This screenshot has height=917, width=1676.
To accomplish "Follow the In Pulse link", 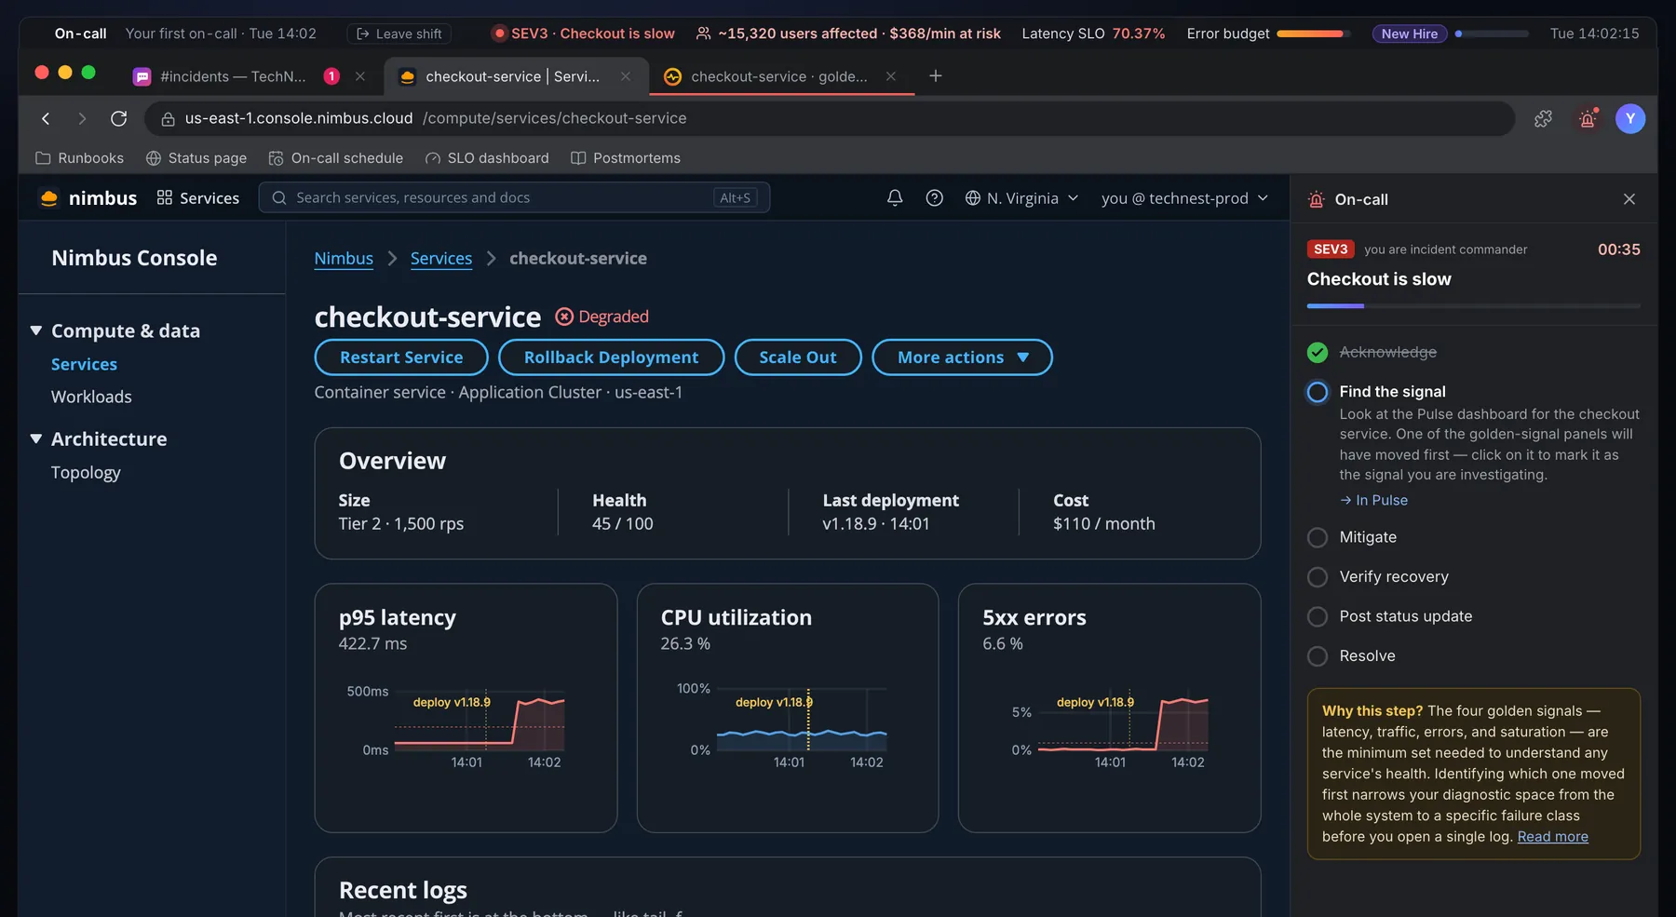I will [1374, 500].
